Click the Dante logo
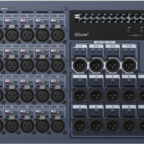 [x=82, y=35]
